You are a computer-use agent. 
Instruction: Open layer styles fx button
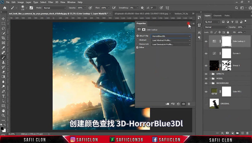[222, 133]
